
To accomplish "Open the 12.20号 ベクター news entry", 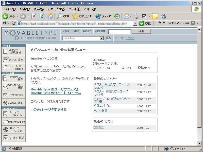I will pos(111,86).
